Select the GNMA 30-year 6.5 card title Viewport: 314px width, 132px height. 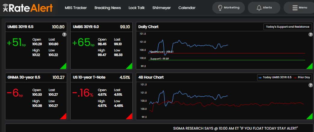pyautogui.click(x=24, y=77)
